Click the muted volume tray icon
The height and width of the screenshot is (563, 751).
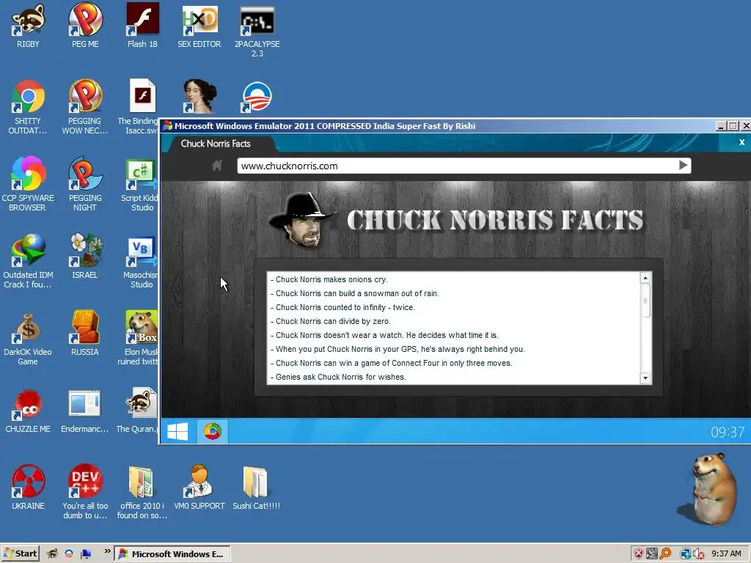698,553
